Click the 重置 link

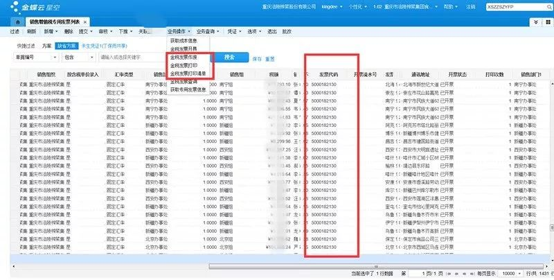(270, 60)
